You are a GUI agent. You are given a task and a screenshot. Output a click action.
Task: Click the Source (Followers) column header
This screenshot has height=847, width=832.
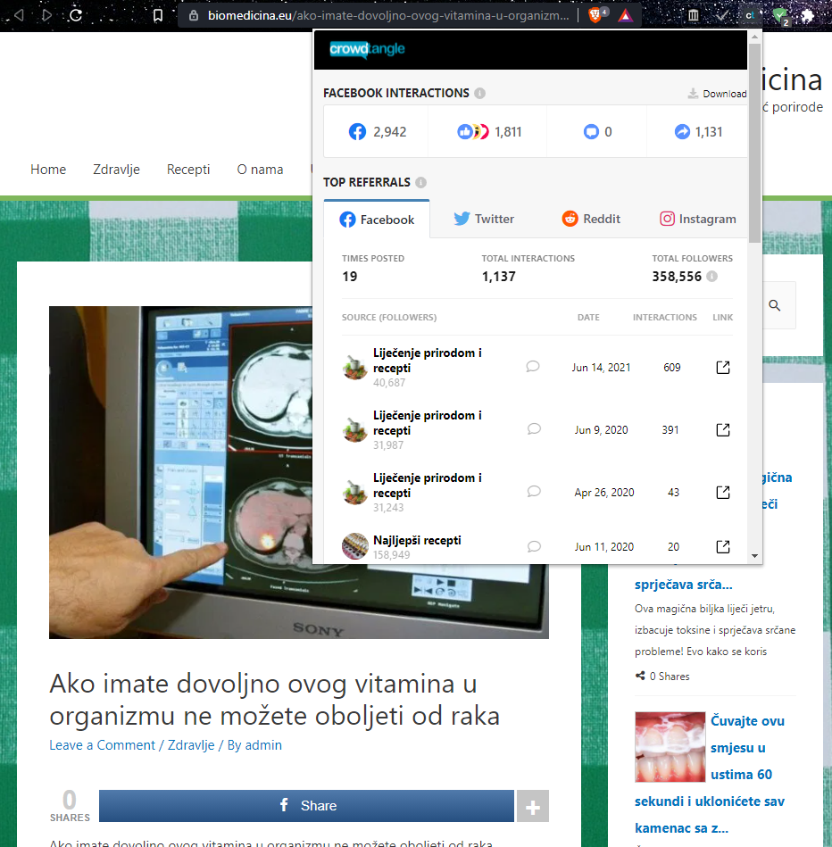(389, 318)
